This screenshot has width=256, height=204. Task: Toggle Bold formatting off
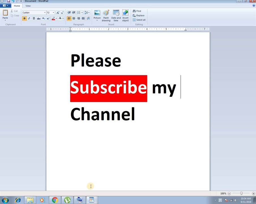[x=24, y=18]
